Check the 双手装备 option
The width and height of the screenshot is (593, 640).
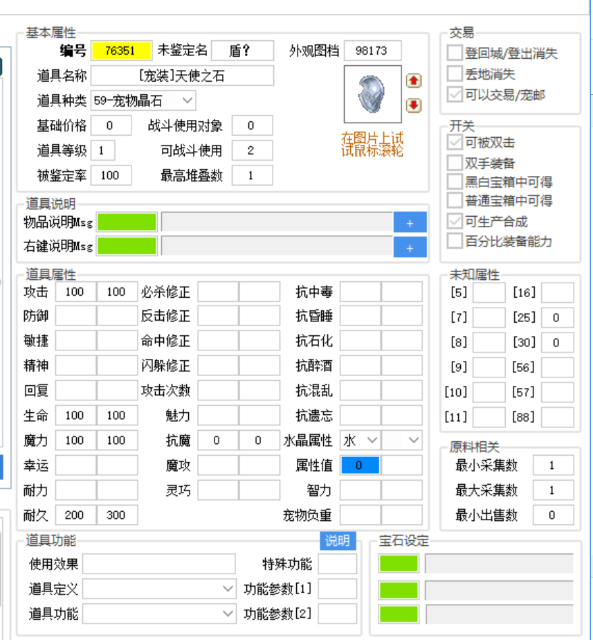pyautogui.click(x=454, y=162)
